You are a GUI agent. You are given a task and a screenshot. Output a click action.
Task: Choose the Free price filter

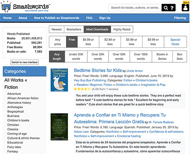pyautogui.click(x=72, y=42)
